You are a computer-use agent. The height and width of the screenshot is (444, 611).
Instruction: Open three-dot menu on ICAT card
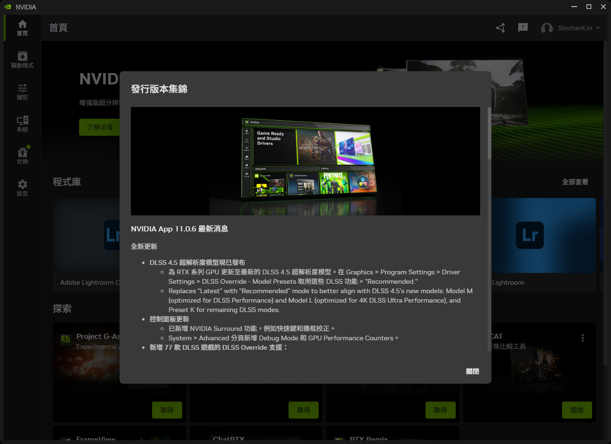tap(582, 338)
